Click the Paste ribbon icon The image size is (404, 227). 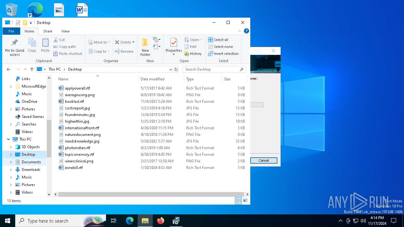pyautogui.click(x=45, y=45)
